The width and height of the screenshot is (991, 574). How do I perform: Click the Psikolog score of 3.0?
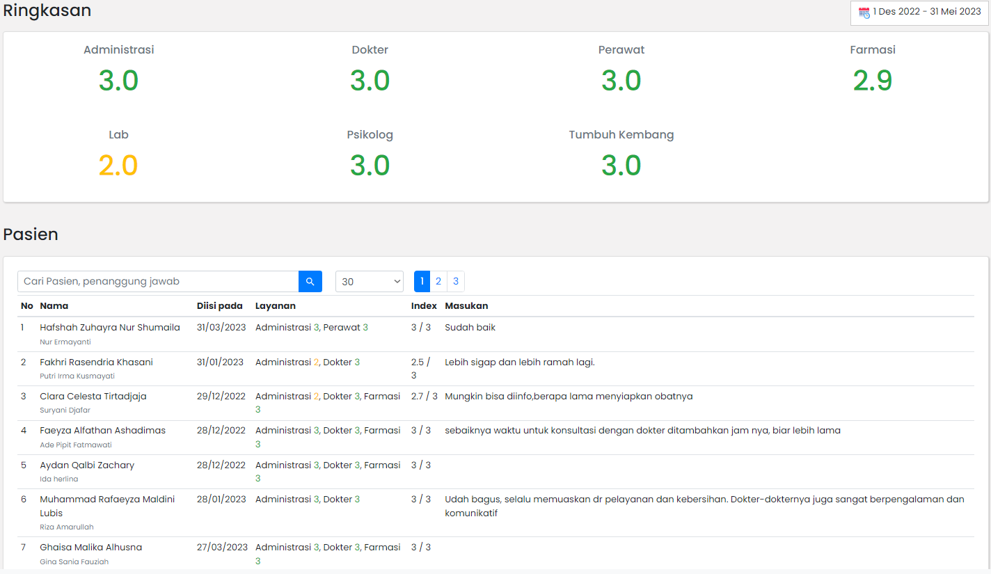[370, 166]
